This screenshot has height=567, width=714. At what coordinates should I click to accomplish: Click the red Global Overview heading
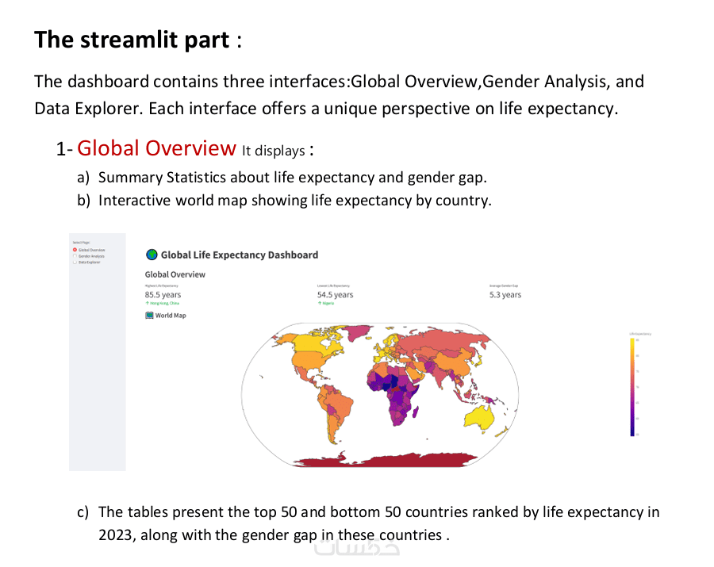click(156, 148)
